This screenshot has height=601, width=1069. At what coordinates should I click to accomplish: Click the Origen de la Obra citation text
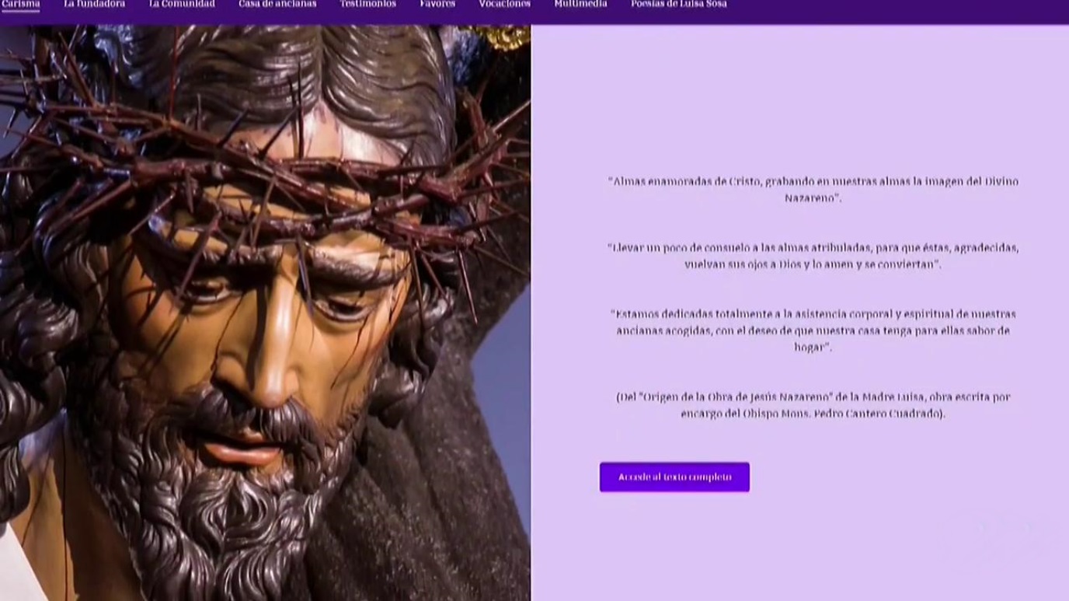[812, 405]
